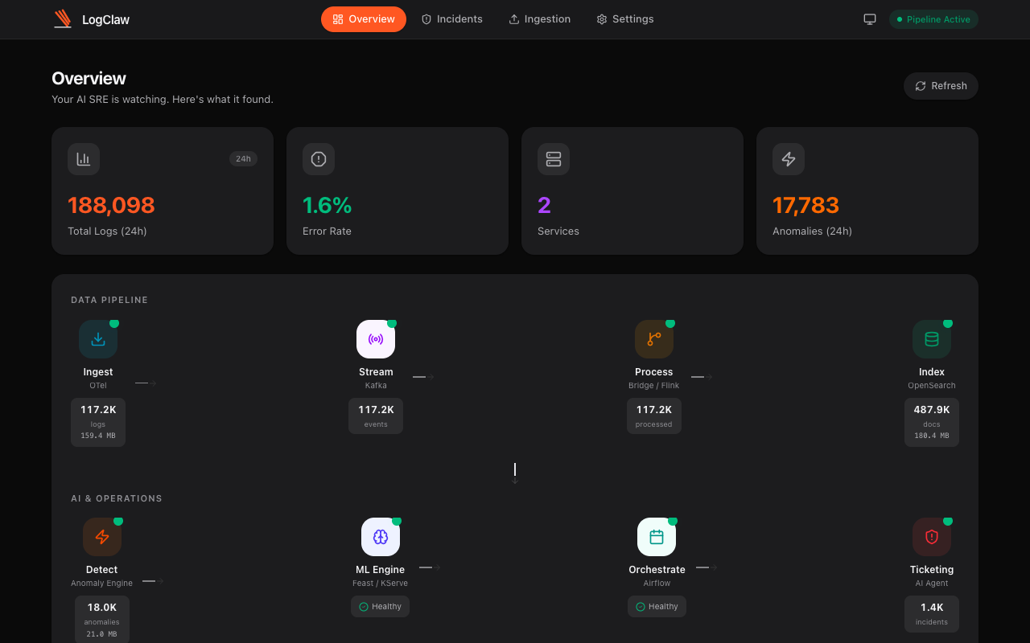
Task: Click the OpenSearch Index database icon
Action: [931, 338]
